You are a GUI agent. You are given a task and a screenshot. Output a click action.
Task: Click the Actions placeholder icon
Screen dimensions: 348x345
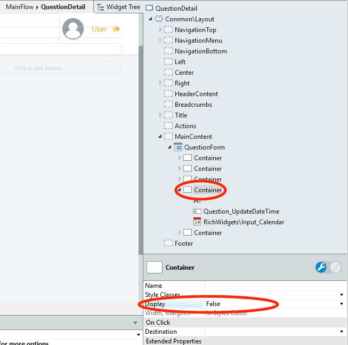click(x=168, y=126)
